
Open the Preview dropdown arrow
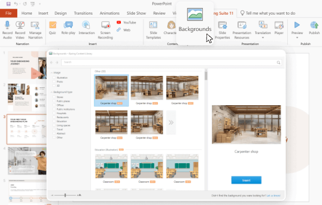(297, 37)
